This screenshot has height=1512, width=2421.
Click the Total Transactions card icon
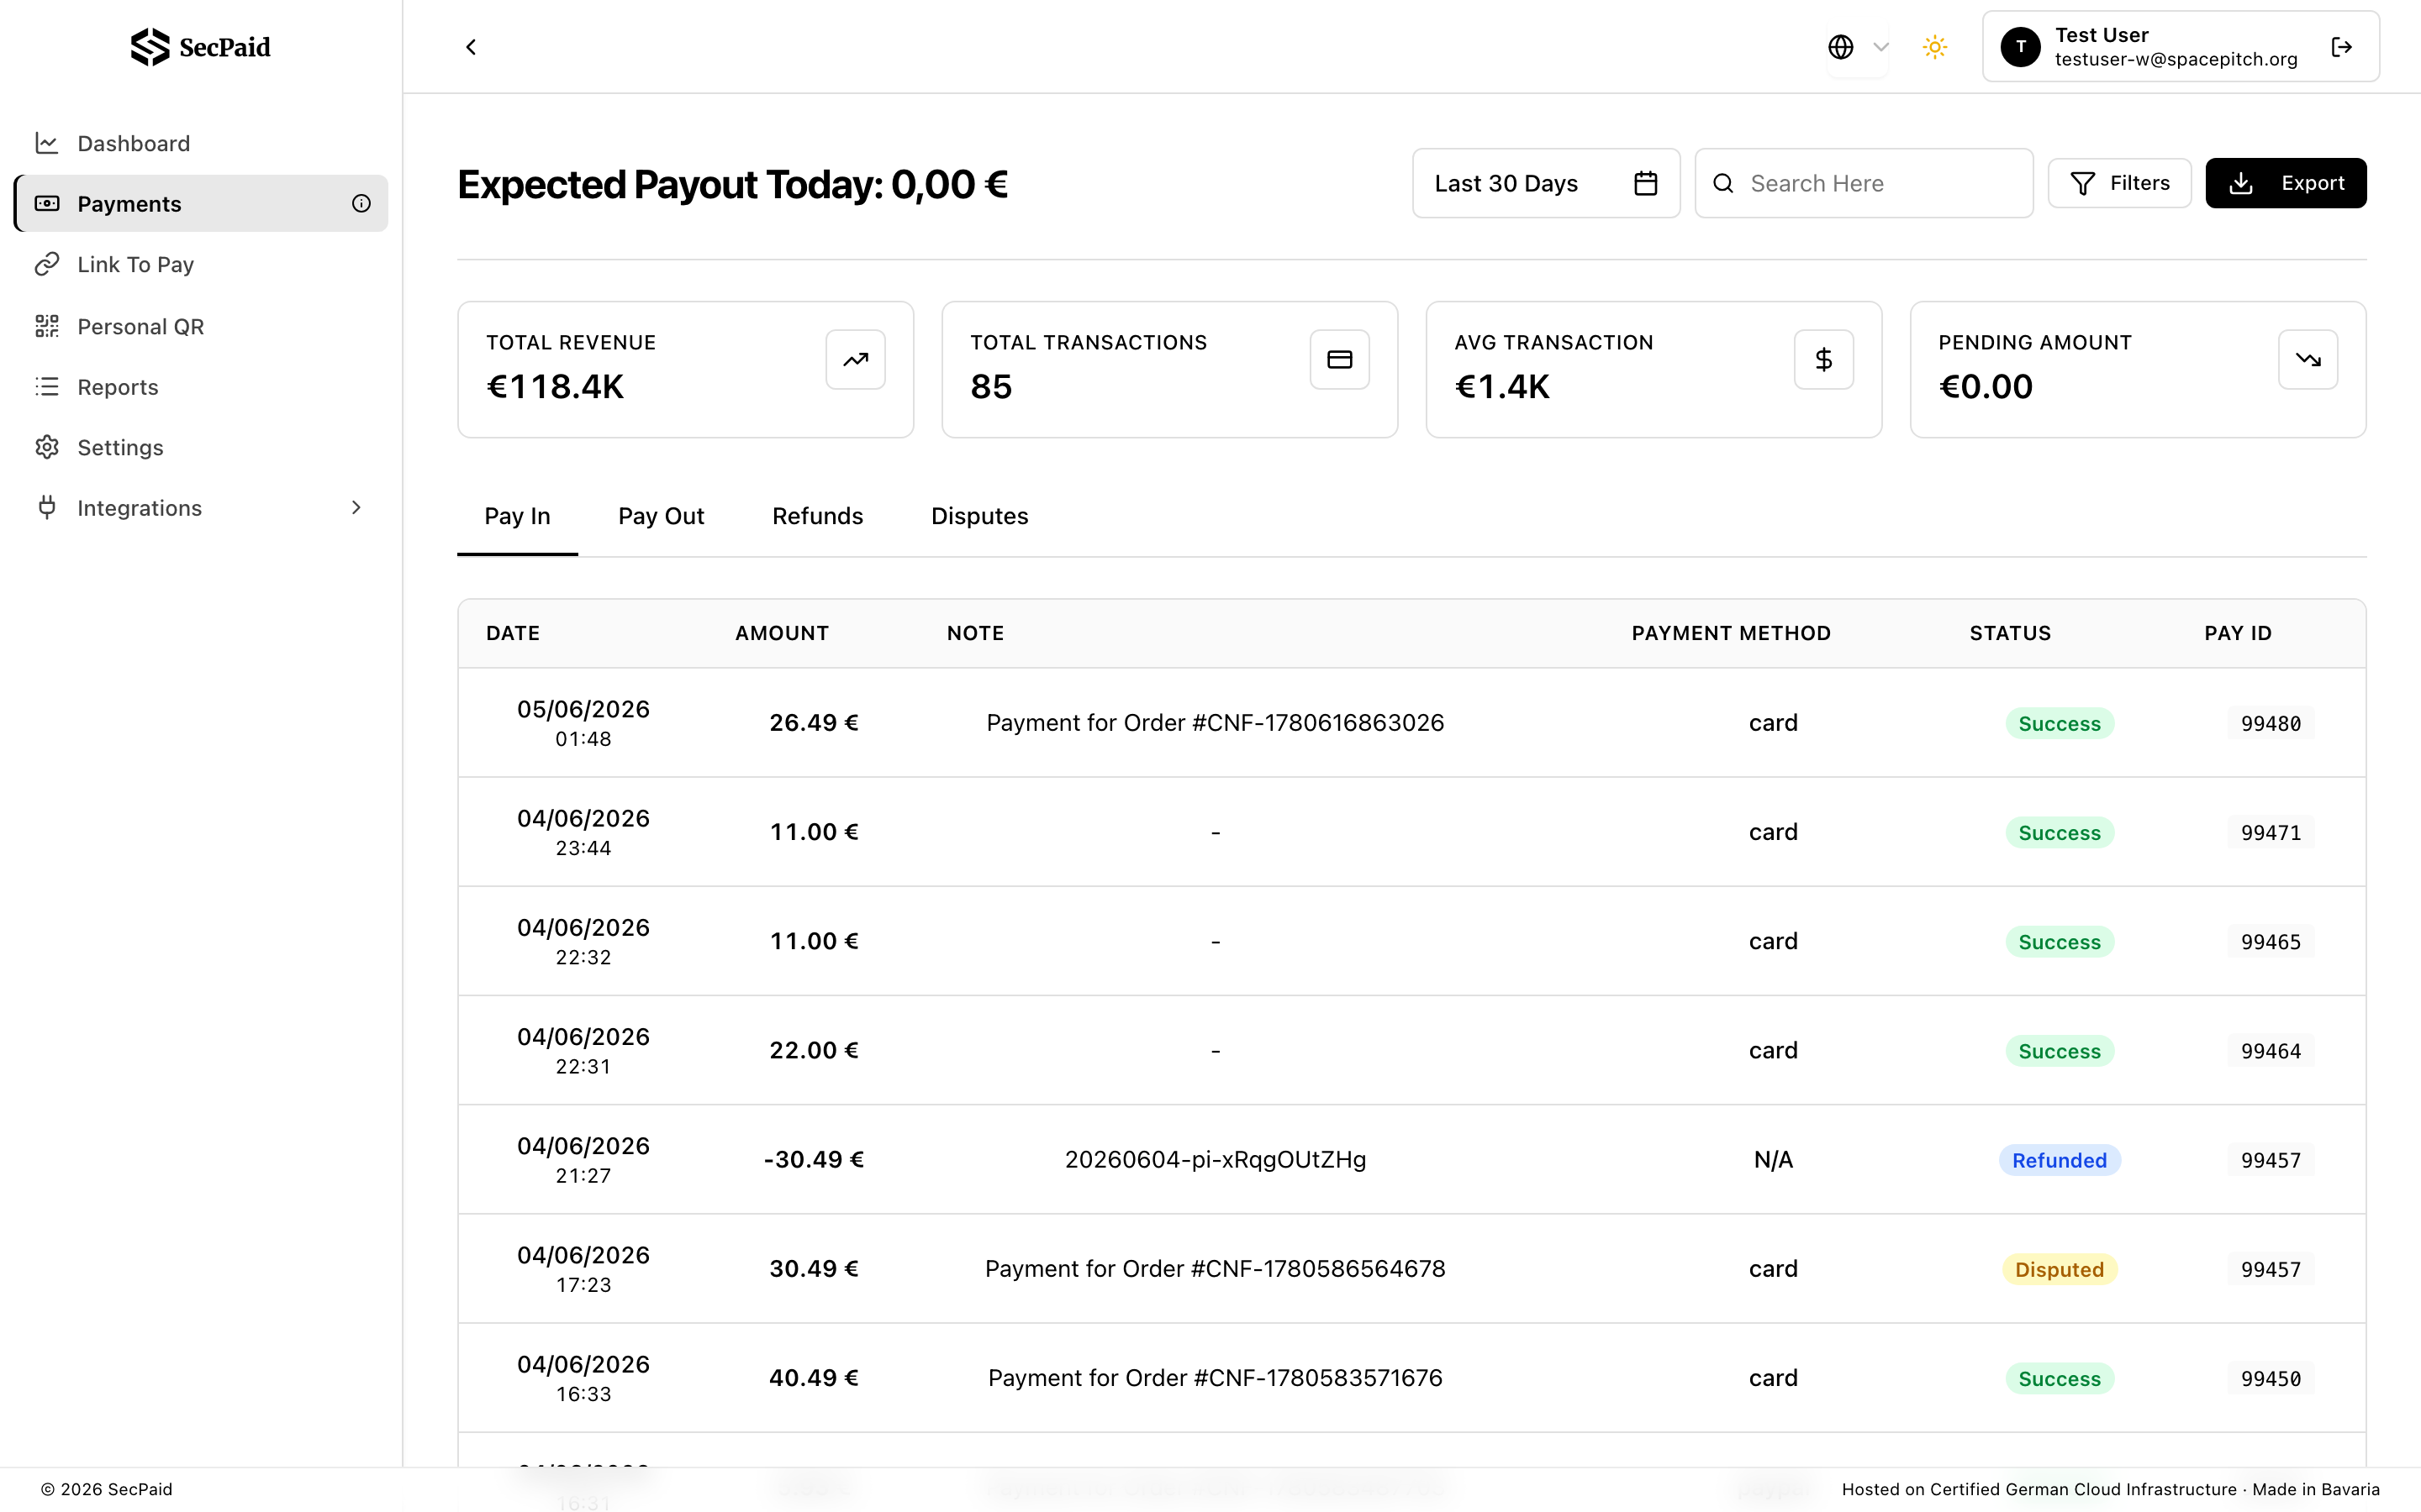(1340, 359)
